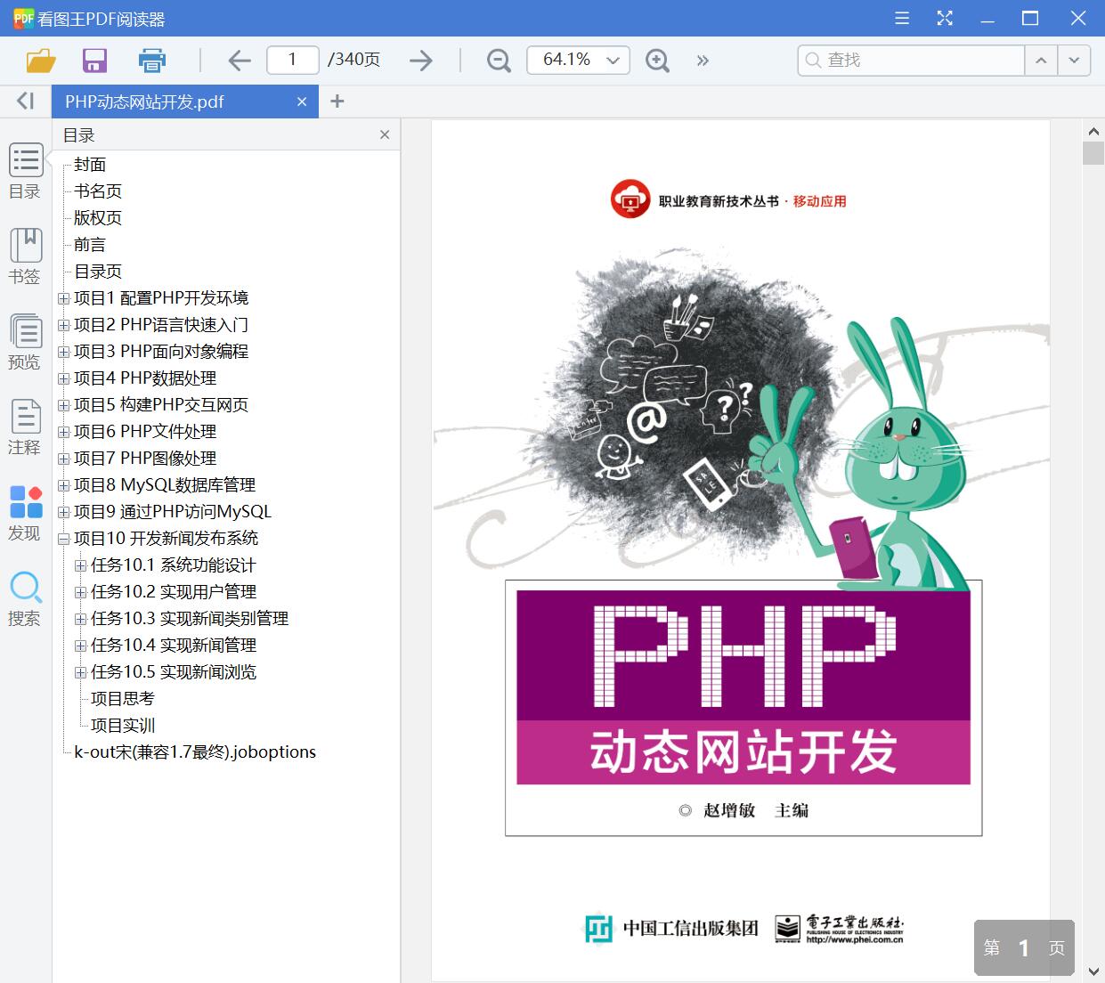This screenshot has height=983, width=1105.
Task: Close the PHP动态网站开发.pdf tab
Action: [302, 102]
